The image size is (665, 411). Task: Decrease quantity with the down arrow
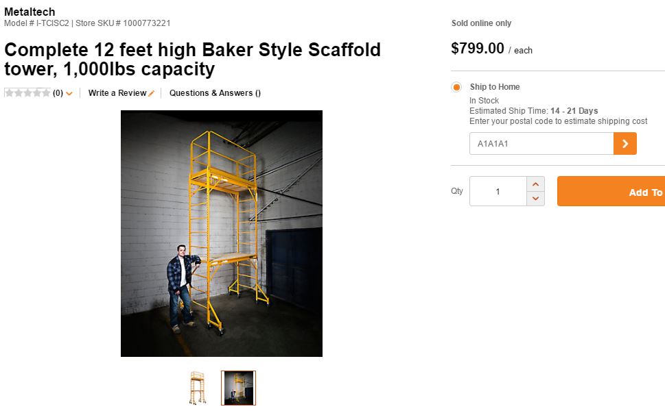[x=536, y=199]
